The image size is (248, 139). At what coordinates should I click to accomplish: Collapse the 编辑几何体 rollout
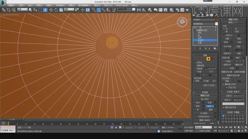tap(233, 19)
